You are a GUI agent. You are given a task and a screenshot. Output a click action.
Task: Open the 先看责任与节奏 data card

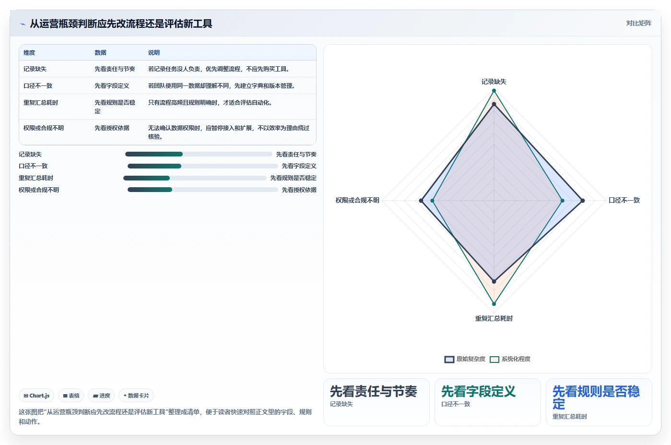click(377, 402)
